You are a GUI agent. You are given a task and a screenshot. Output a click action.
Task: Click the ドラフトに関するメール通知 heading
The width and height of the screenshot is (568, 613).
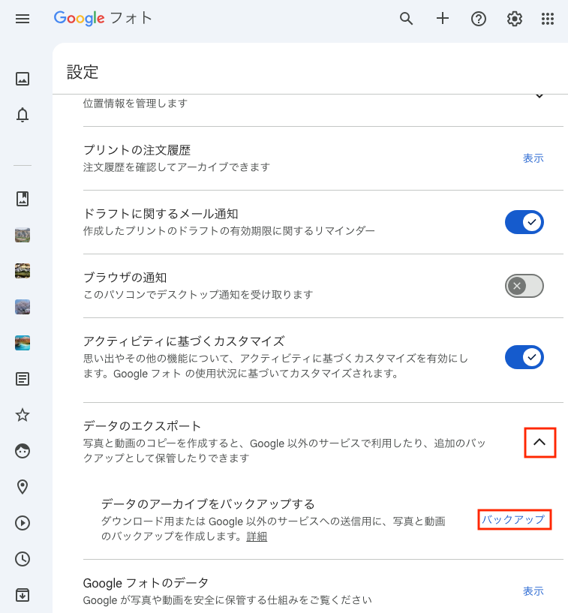[x=161, y=214]
